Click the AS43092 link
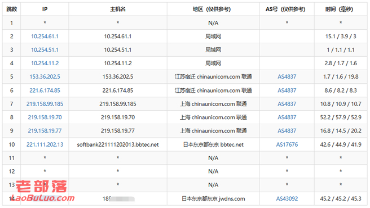Viewport: 370px width, 208px height. click(287, 199)
